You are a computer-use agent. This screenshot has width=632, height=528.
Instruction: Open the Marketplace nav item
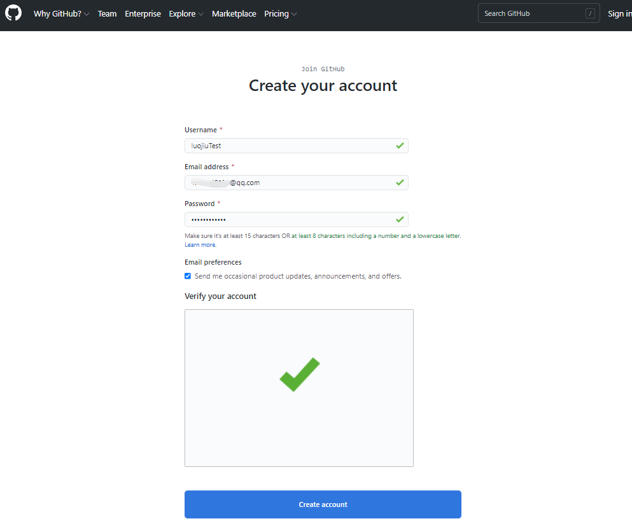click(x=234, y=13)
